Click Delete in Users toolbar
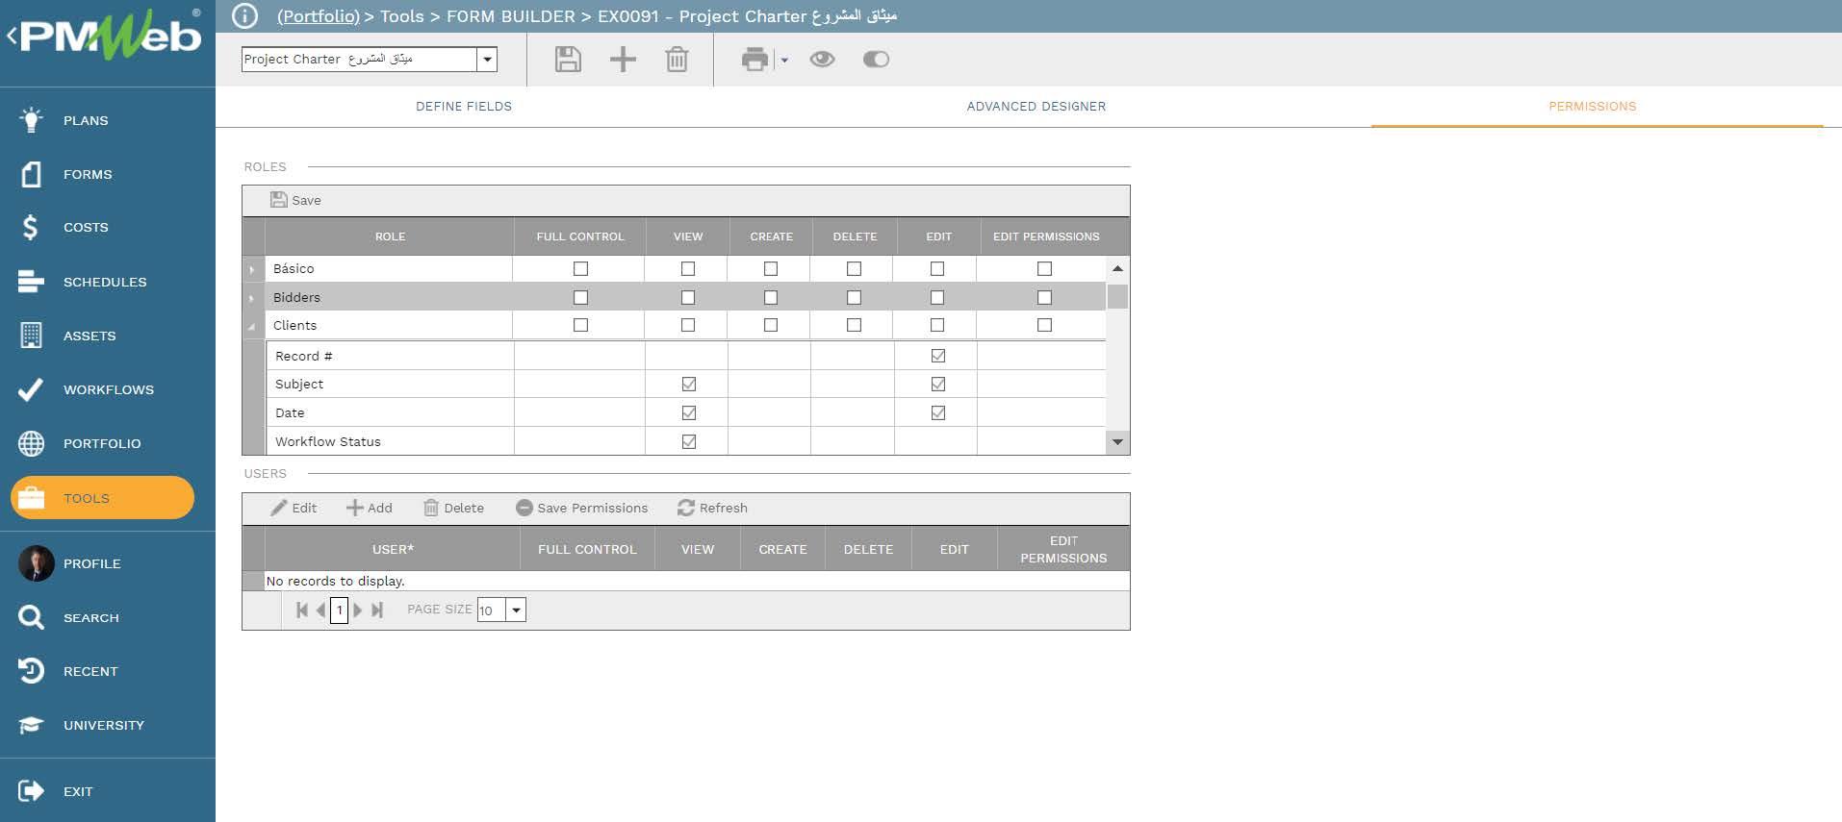 point(454,508)
